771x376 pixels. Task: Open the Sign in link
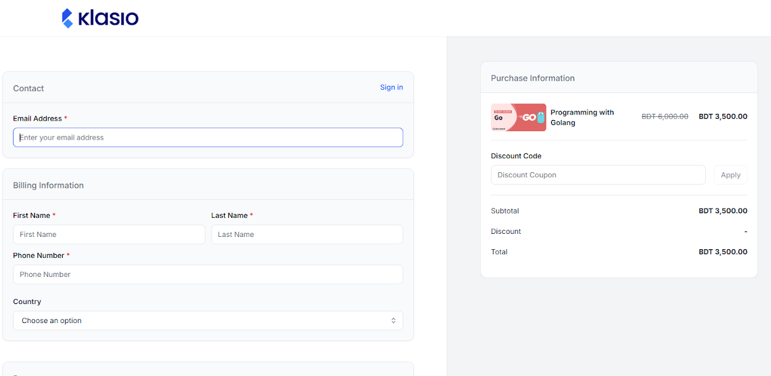391,87
